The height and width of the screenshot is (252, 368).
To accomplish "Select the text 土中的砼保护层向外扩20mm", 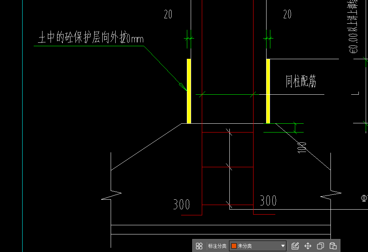I will (91, 37).
